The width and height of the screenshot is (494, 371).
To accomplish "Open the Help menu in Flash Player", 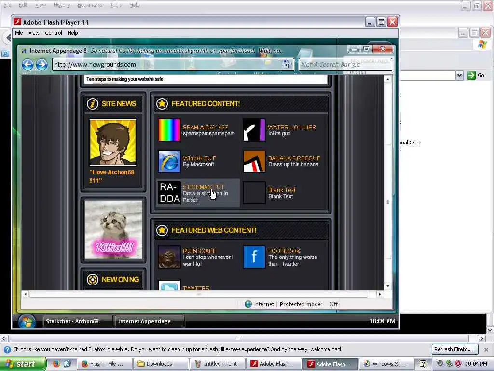I will [72, 33].
